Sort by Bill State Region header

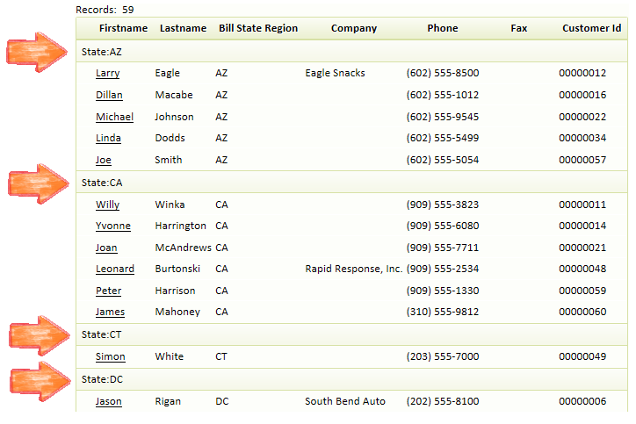(258, 28)
